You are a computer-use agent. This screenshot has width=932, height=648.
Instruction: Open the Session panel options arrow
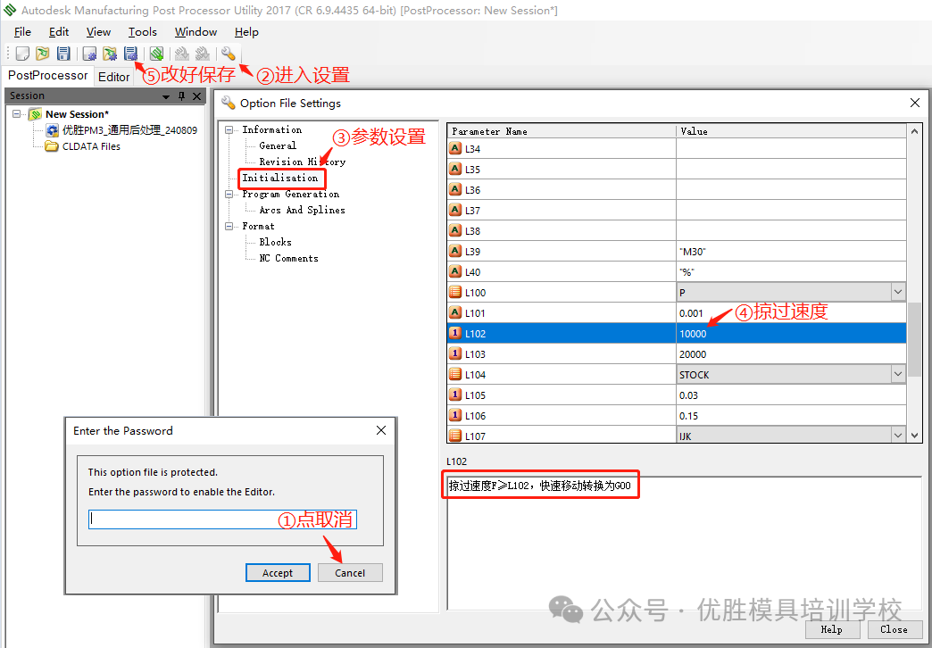tap(166, 96)
